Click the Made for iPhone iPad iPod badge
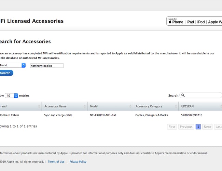Image resolution: width=222 pixels, height=171 pixels. click(x=194, y=21)
